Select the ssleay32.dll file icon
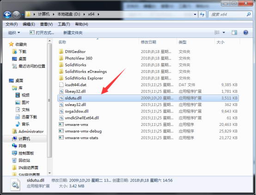The width and height of the screenshot is (256, 195). [61, 105]
